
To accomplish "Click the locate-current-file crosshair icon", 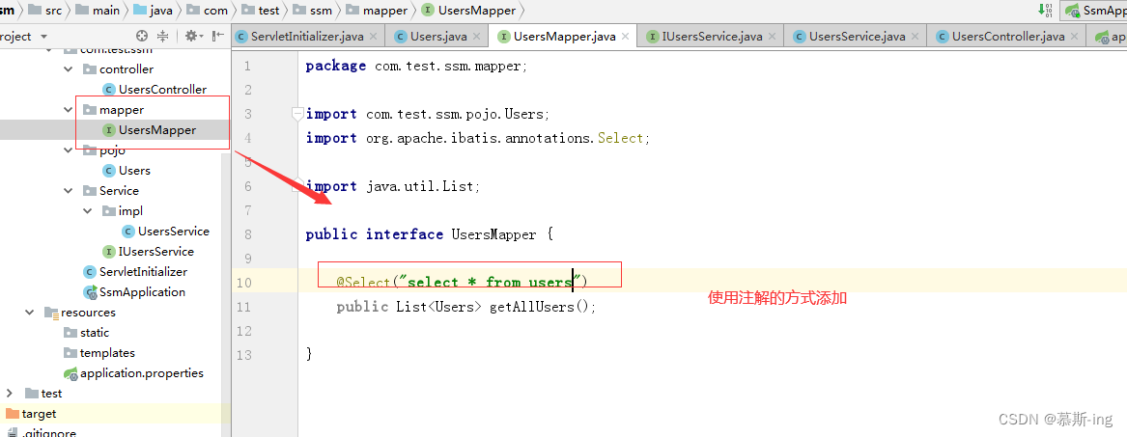I will point(142,36).
